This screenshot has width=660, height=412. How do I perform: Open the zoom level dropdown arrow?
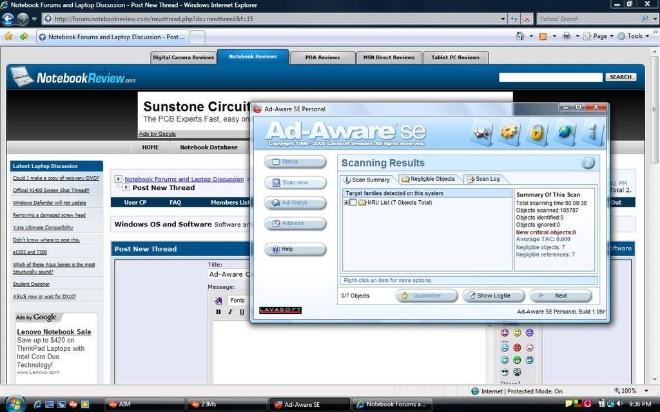click(x=646, y=391)
